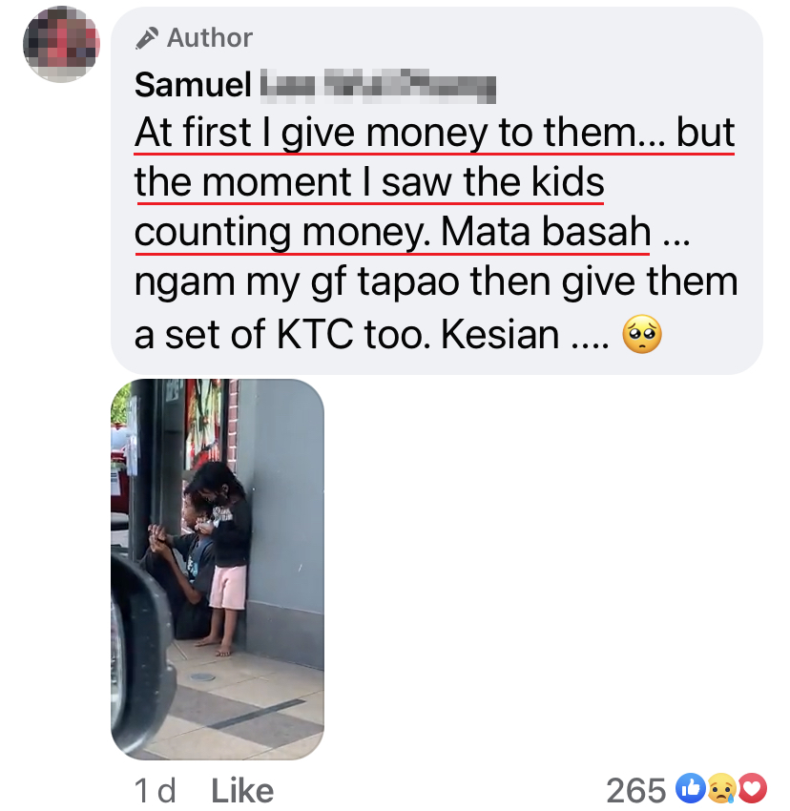The height and width of the screenshot is (811, 790).
Task: View who reacted via the 265 count
Action: coord(635,790)
